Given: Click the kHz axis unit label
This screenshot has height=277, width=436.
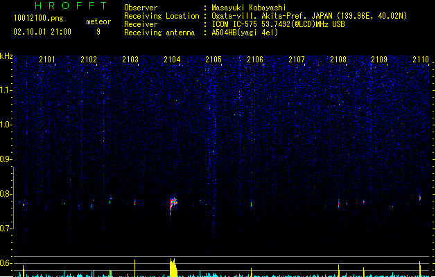Looking at the screenshot, I should pyautogui.click(x=6, y=56).
